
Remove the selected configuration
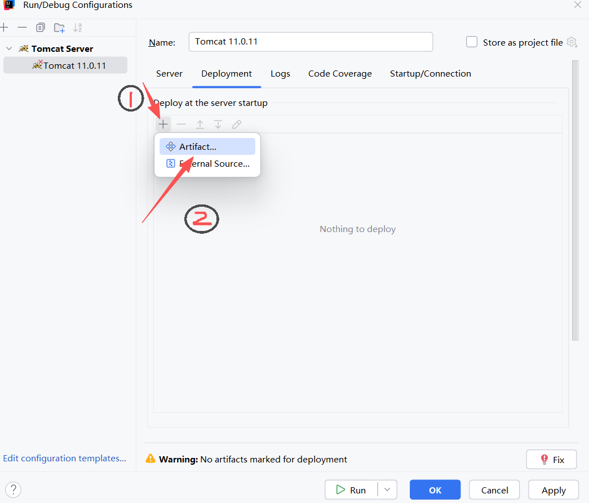coord(22,28)
